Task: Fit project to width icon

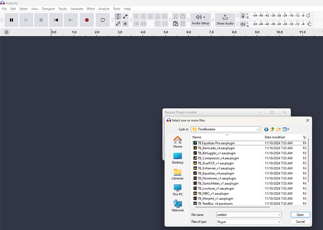Action: (158, 16)
